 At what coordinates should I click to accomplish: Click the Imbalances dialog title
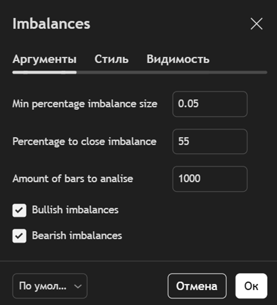pyautogui.click(x=51, y=24)
